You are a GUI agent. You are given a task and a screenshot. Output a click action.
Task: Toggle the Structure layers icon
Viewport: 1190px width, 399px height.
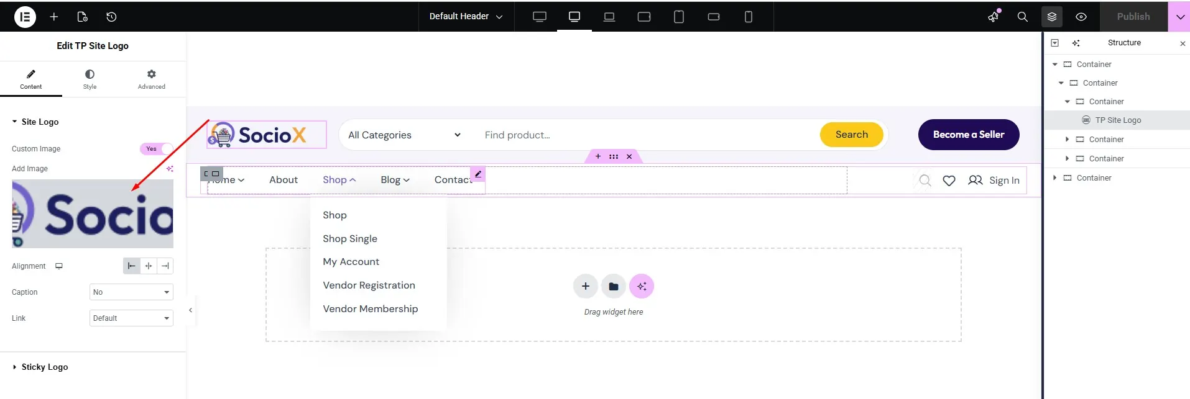click(1051, 17)
